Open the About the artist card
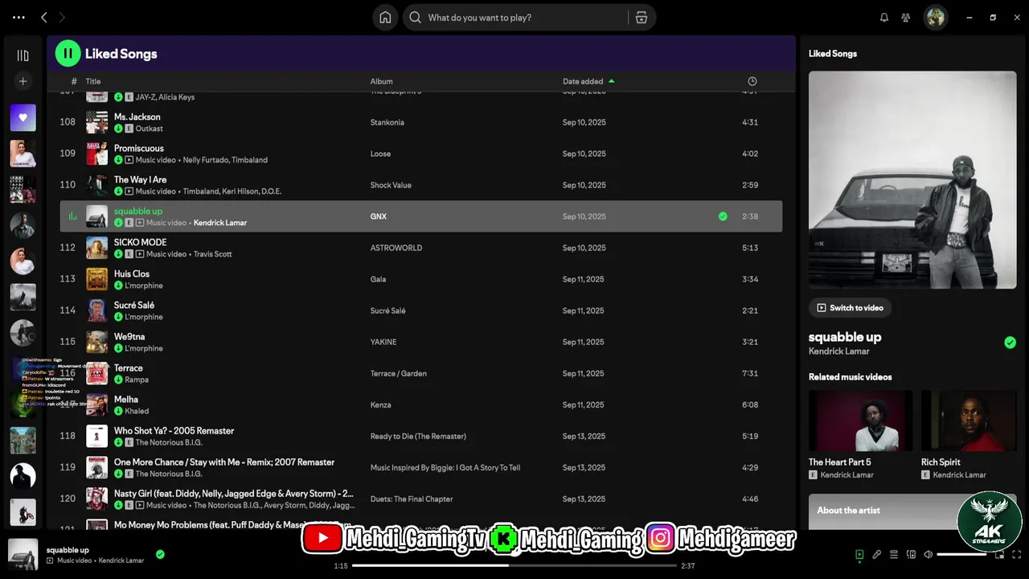Viewport: 1029px width, 579px height. [x=912, y=511]
